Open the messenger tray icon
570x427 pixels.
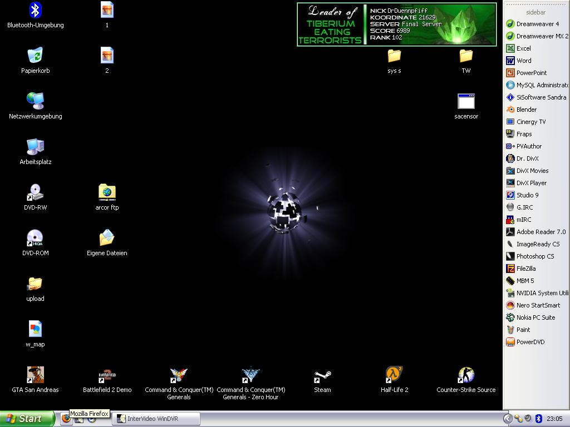point(518,419)
